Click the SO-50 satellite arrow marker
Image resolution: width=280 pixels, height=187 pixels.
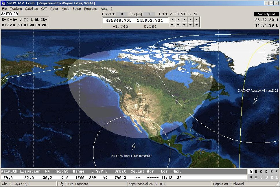pos(133,147)
